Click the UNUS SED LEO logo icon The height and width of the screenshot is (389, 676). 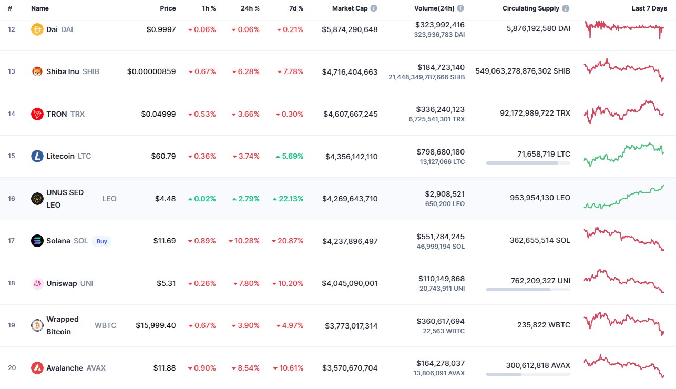click(37, 199)
